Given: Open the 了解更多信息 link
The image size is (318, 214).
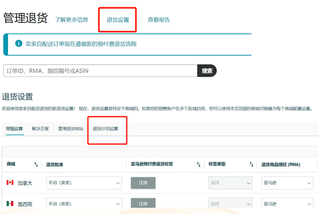Looking at the screenshot, I should (72, 20).
